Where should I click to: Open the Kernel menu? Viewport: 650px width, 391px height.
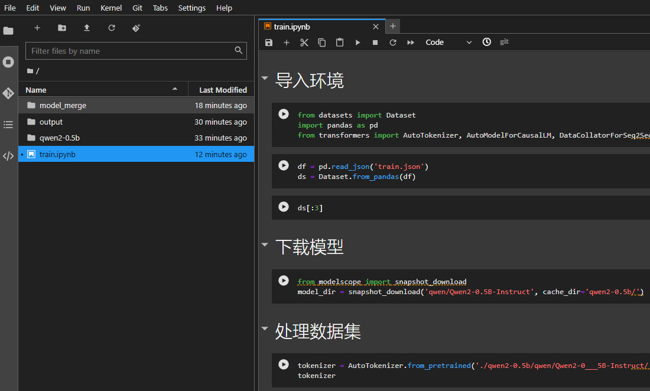pos(111,8)
